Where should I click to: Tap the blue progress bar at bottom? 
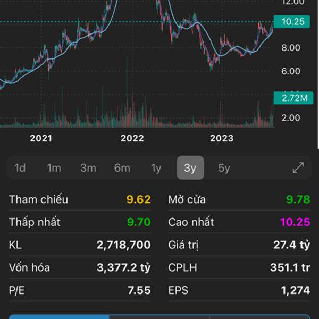pos(59,317)
